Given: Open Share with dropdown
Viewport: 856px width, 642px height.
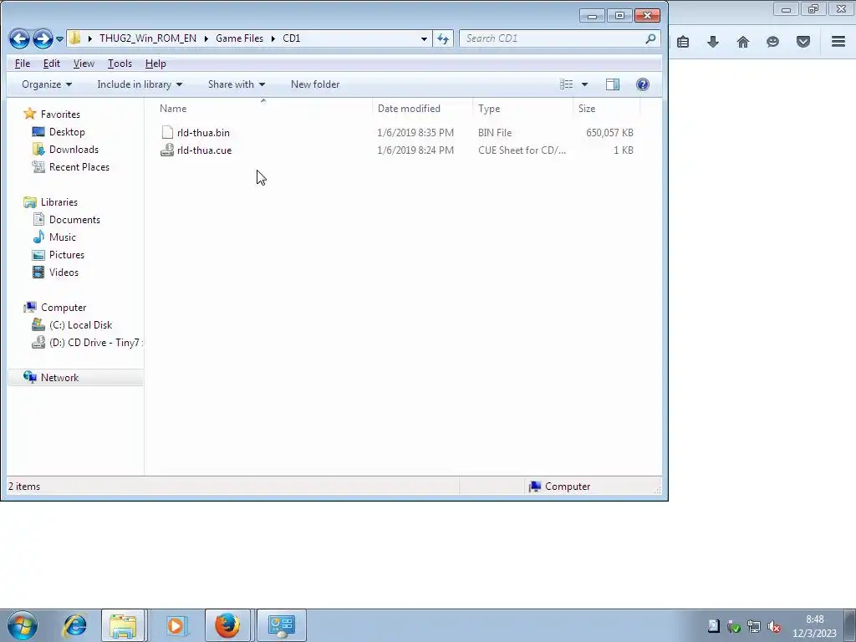Looking at the screenshot, I should [x=237, y=84].
